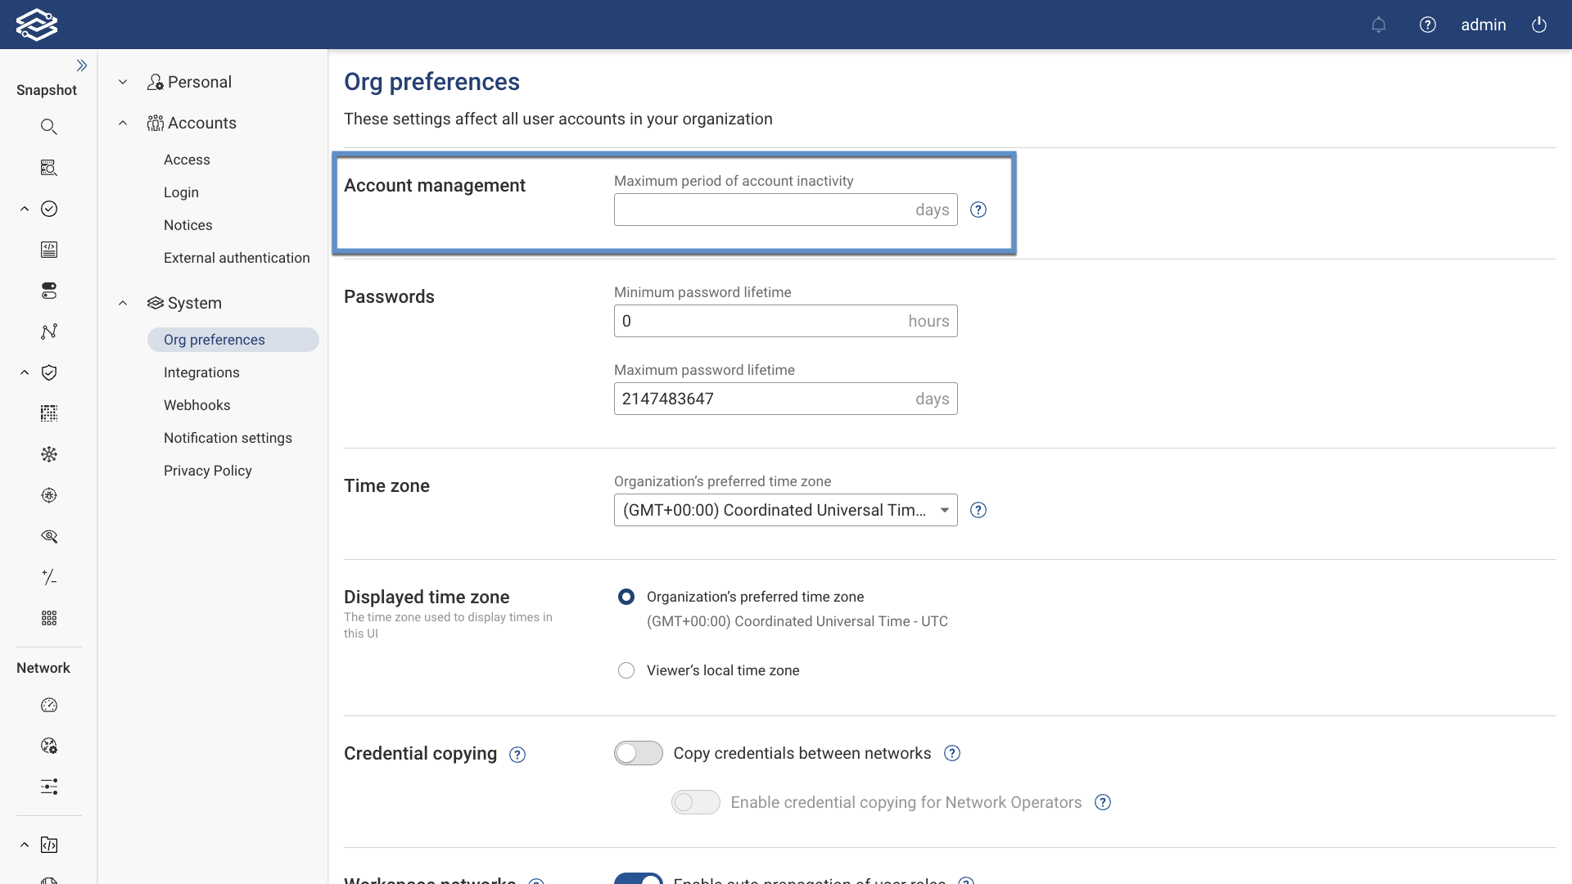Open the Integrations settings page

click(201, 372)
